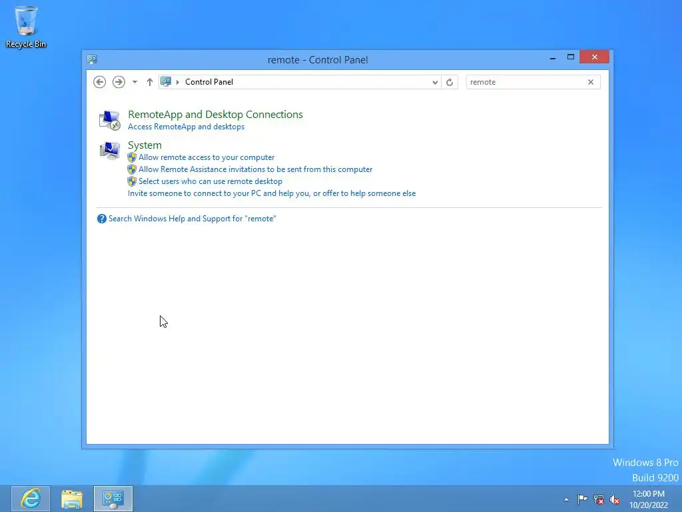Viewport: 682px width, 512px height.
Task: Click shield icon beside Allow remote access
Action: pos(132,157)
